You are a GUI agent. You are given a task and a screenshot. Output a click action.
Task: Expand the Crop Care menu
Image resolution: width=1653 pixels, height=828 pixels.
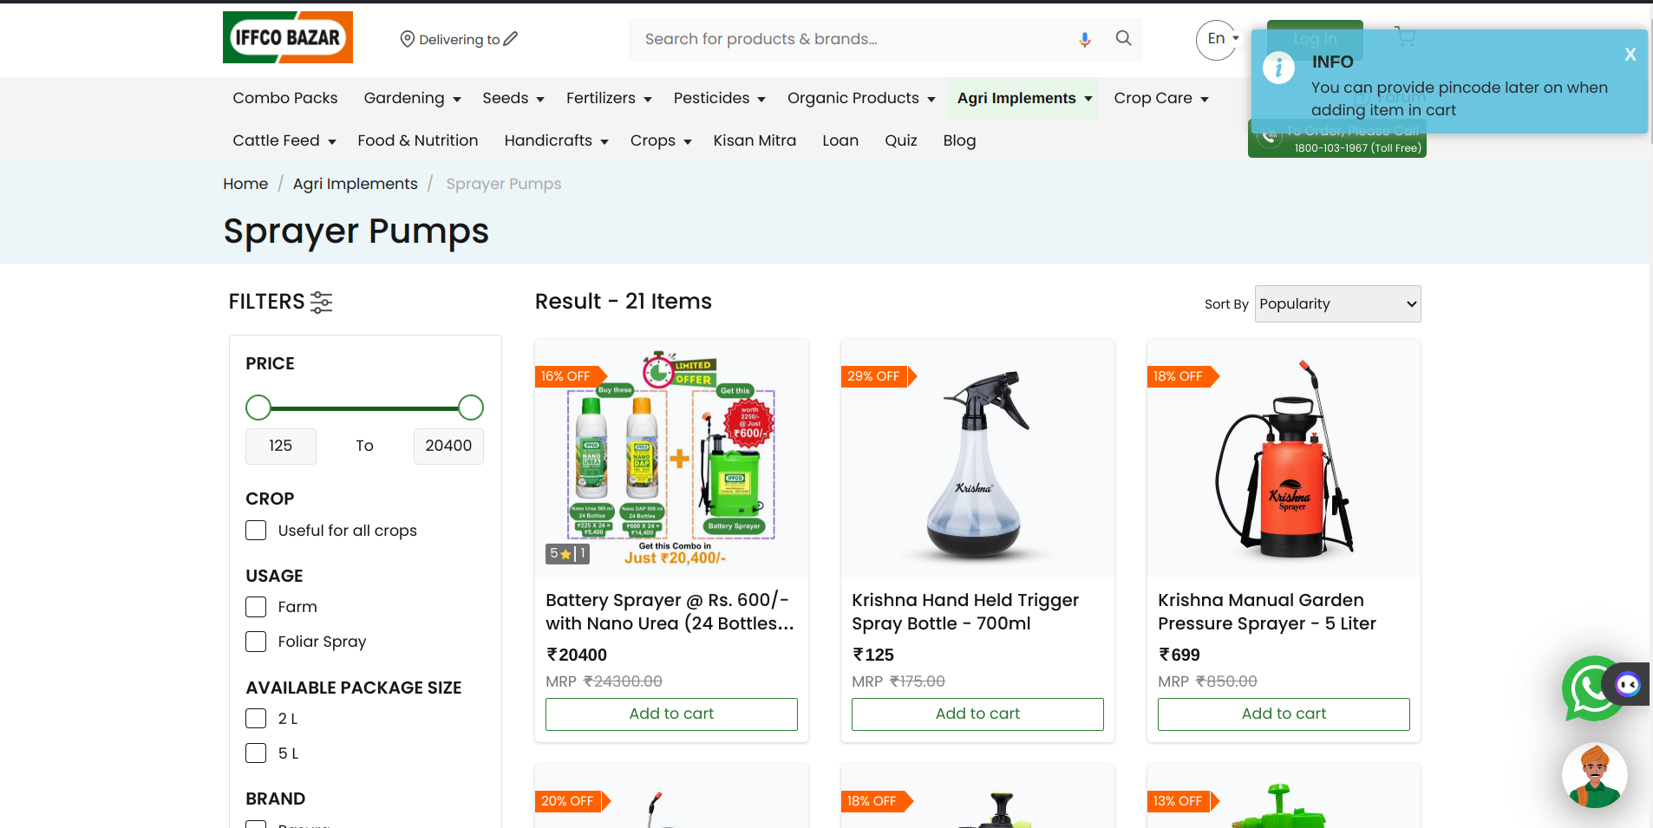coord(1161,98)
